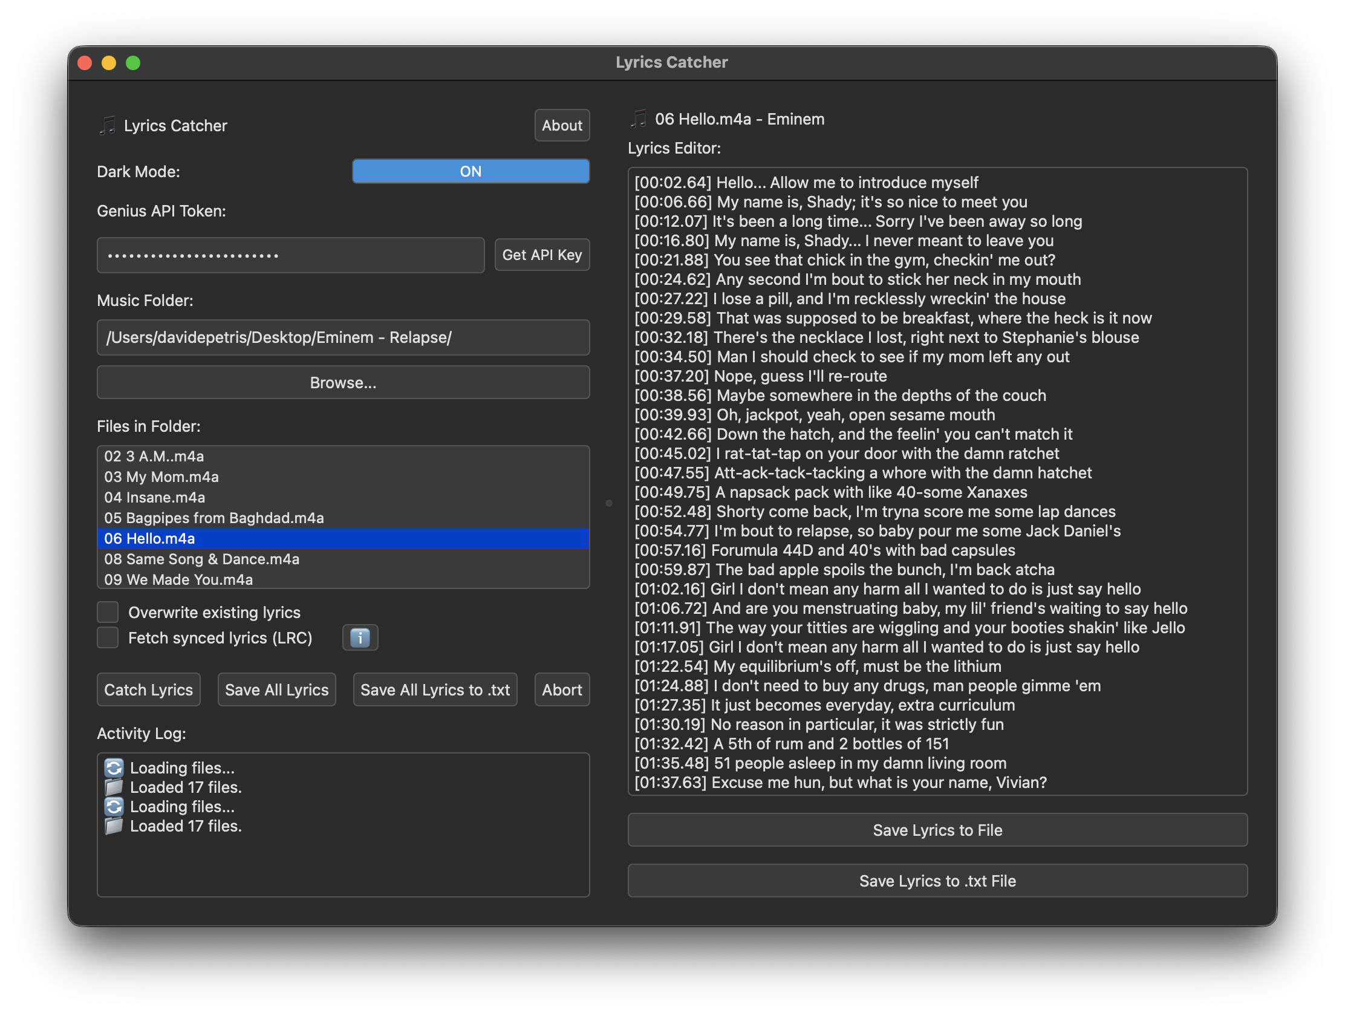This screenshot has height=1016, width=1345.
Task: Click Save Lyrics to File
Action: (937, 830)
